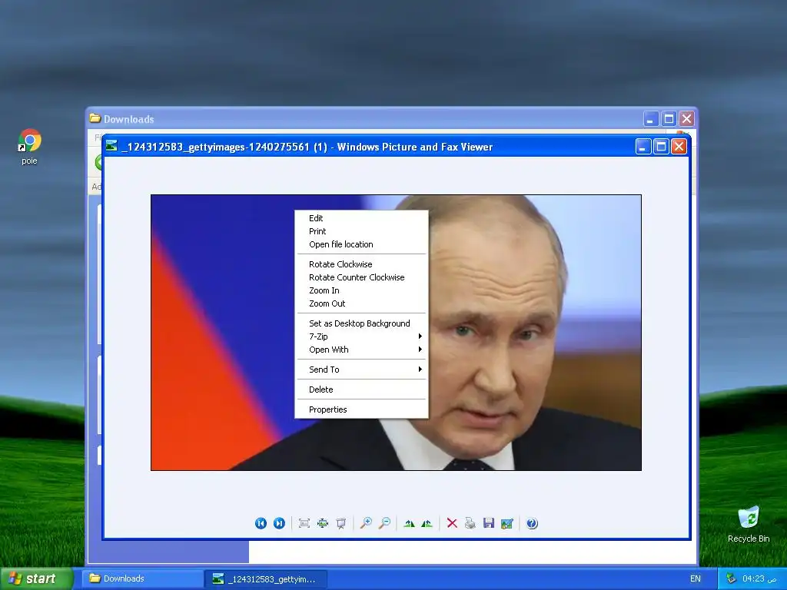
Task: Open the Recycle Bin desktop icon
Action: 749,524
